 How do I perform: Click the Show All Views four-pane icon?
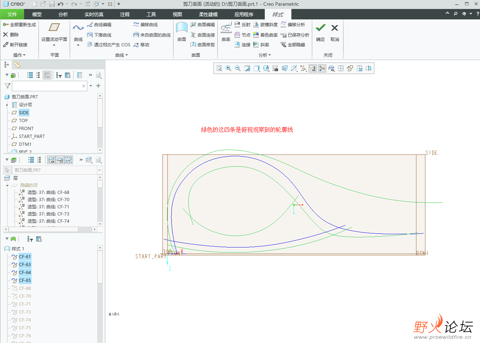tap(341, 68)
